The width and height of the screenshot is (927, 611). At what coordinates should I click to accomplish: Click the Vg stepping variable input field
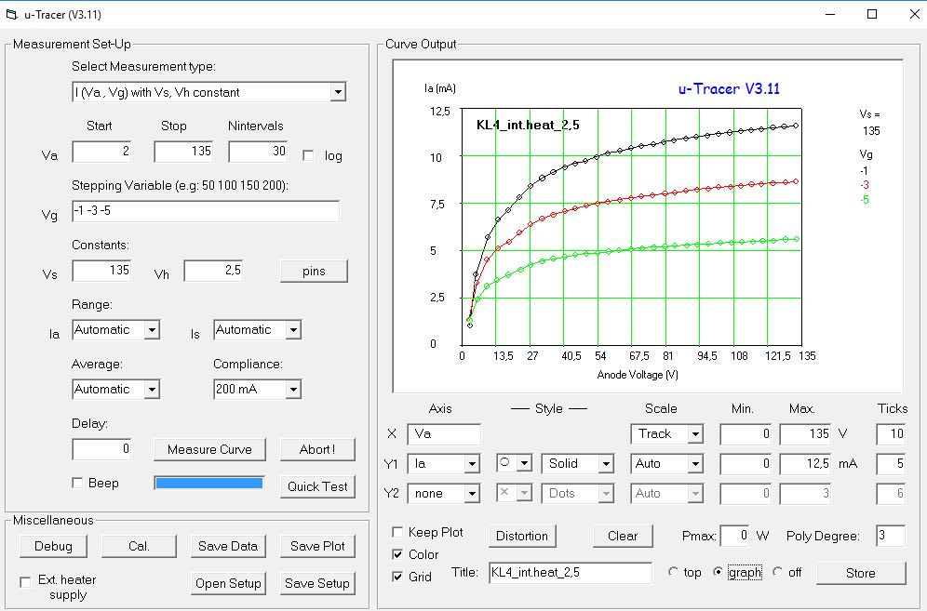tap(206, 212)
